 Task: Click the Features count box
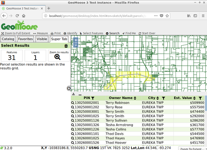coord(12,56)
